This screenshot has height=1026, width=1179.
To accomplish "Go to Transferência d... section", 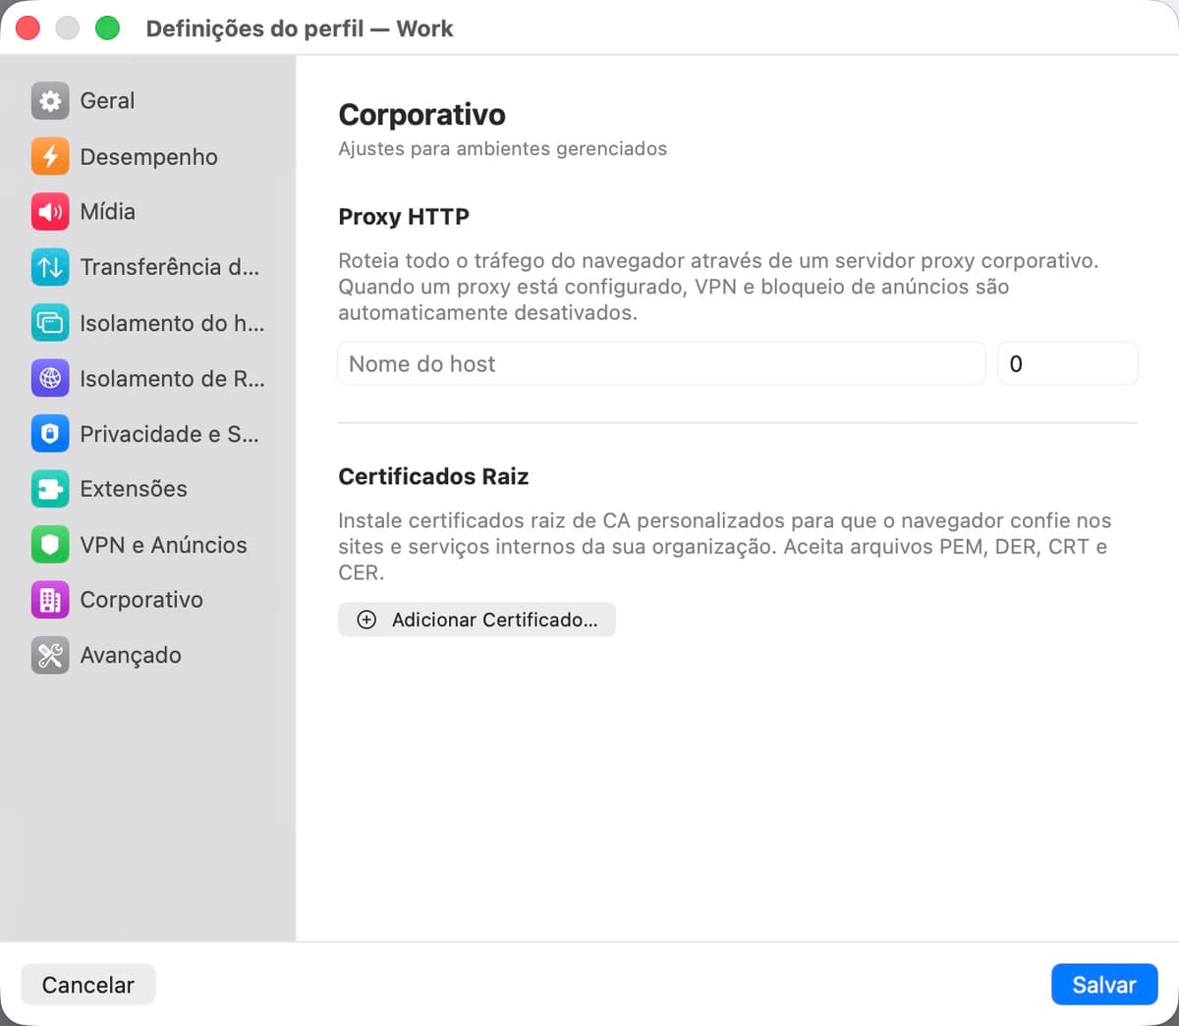I will [148, 267].
